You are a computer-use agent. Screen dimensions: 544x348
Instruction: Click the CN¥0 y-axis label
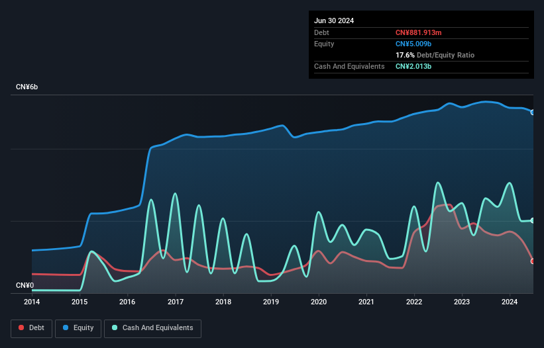pos(25,285)
